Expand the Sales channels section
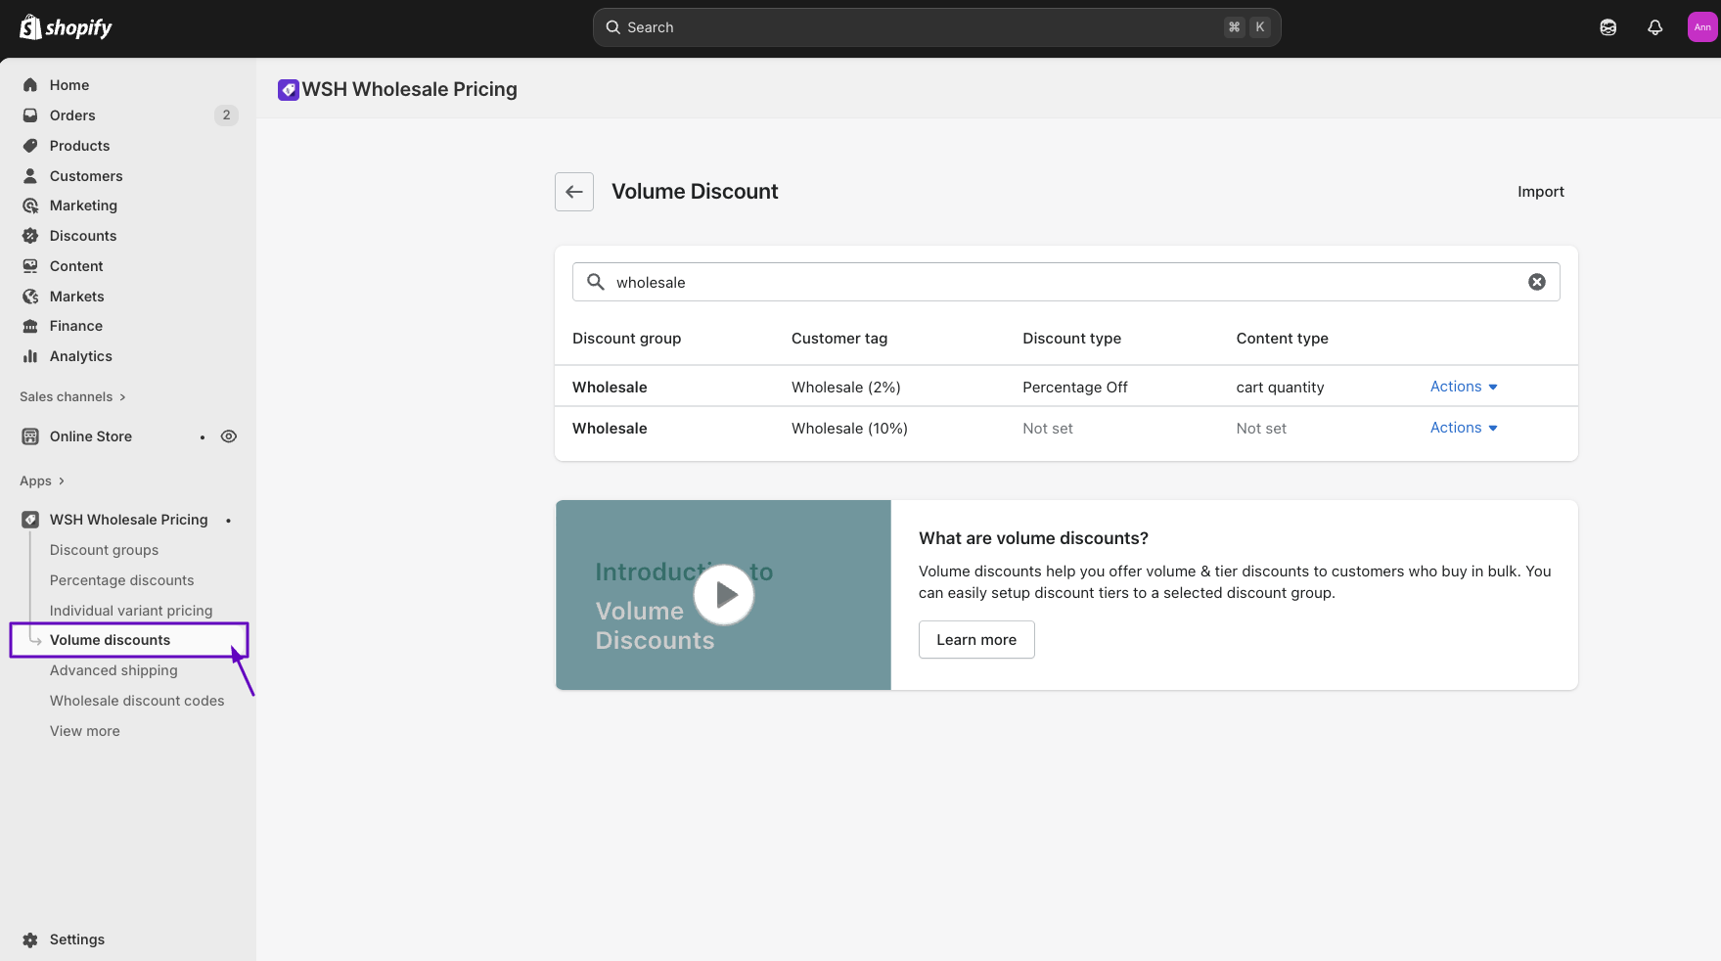Image resolution: width=1721 pixels, height=961 pixels. tap(72, 396)
